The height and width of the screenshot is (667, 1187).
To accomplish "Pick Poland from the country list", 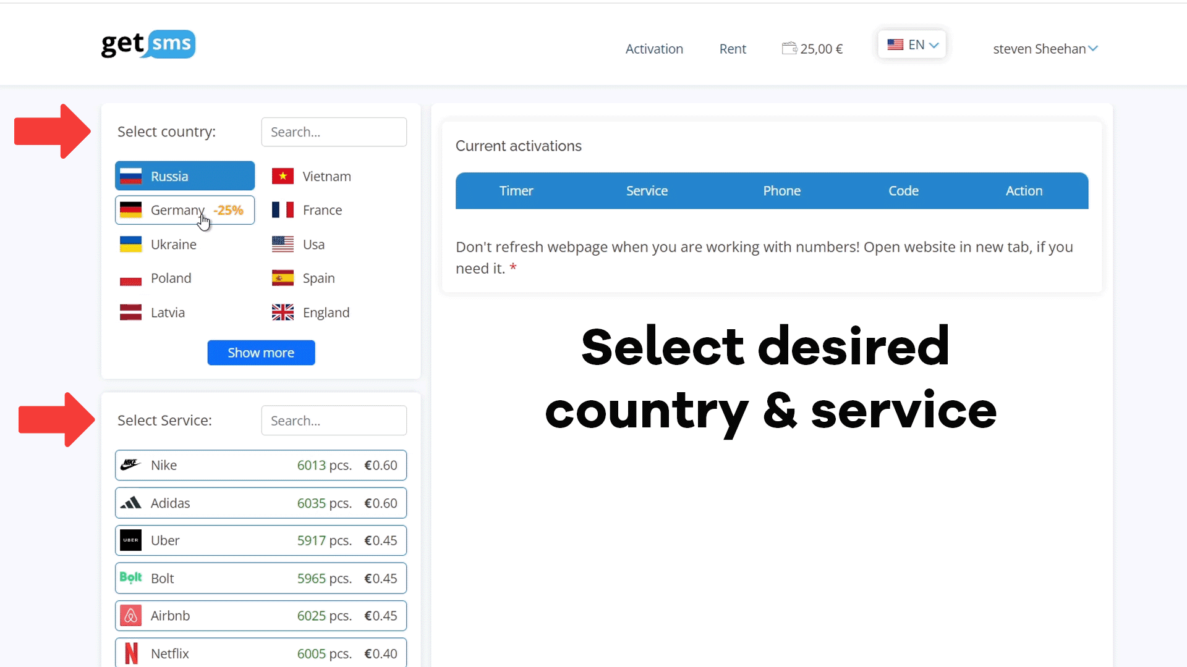I will (x=171, y=279).
